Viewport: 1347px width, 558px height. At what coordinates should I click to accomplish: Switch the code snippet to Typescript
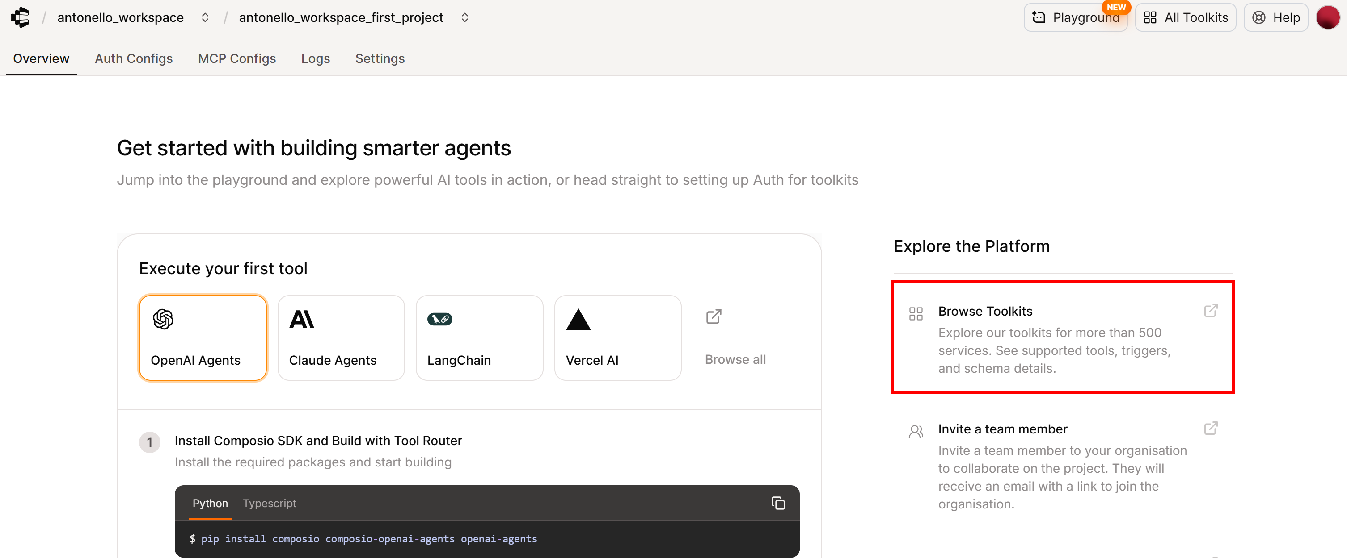pos(269,503)
